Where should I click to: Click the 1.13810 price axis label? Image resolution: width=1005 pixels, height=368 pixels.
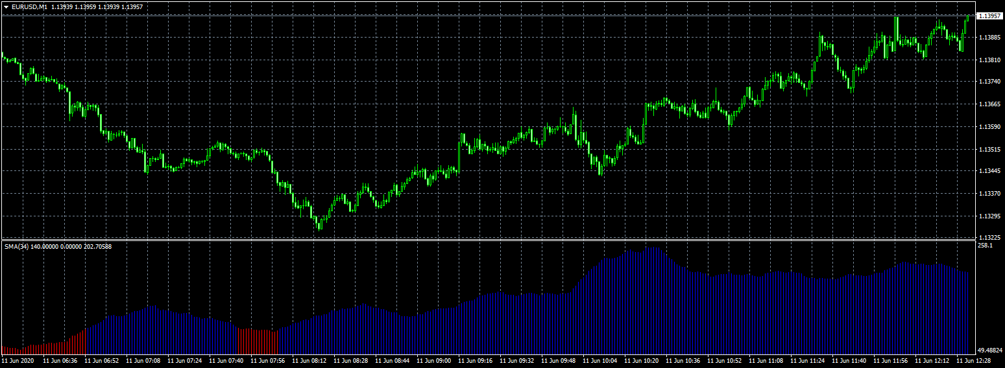click(989, 60)
